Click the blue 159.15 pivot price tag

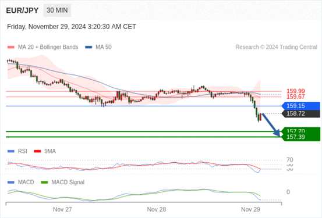point(301,106)
